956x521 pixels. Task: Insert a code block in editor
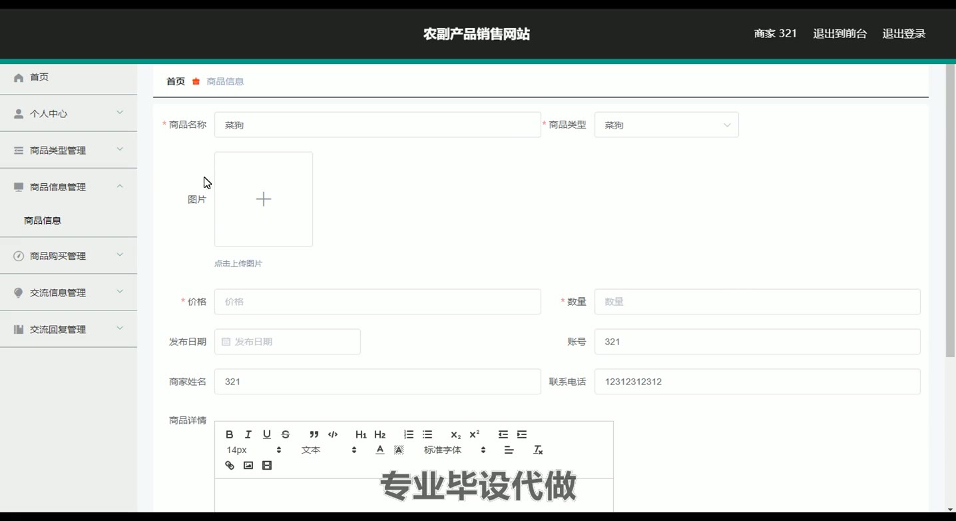point(333,434)
